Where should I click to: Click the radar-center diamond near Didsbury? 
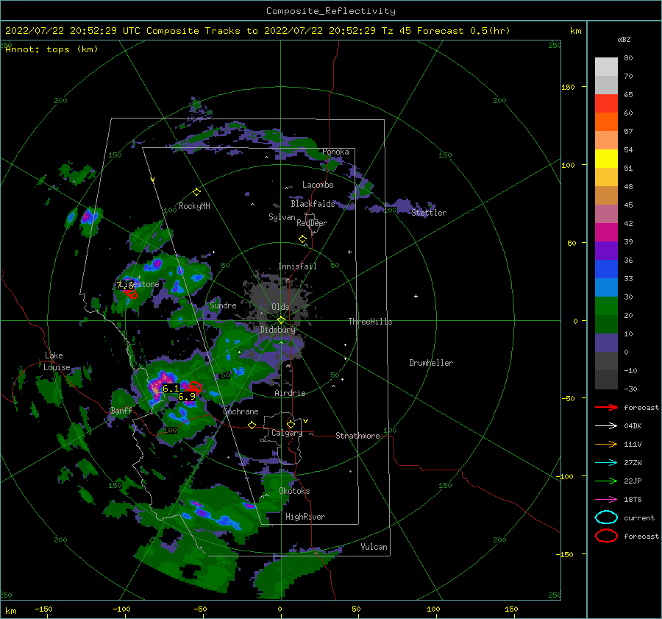coord(281,320)
